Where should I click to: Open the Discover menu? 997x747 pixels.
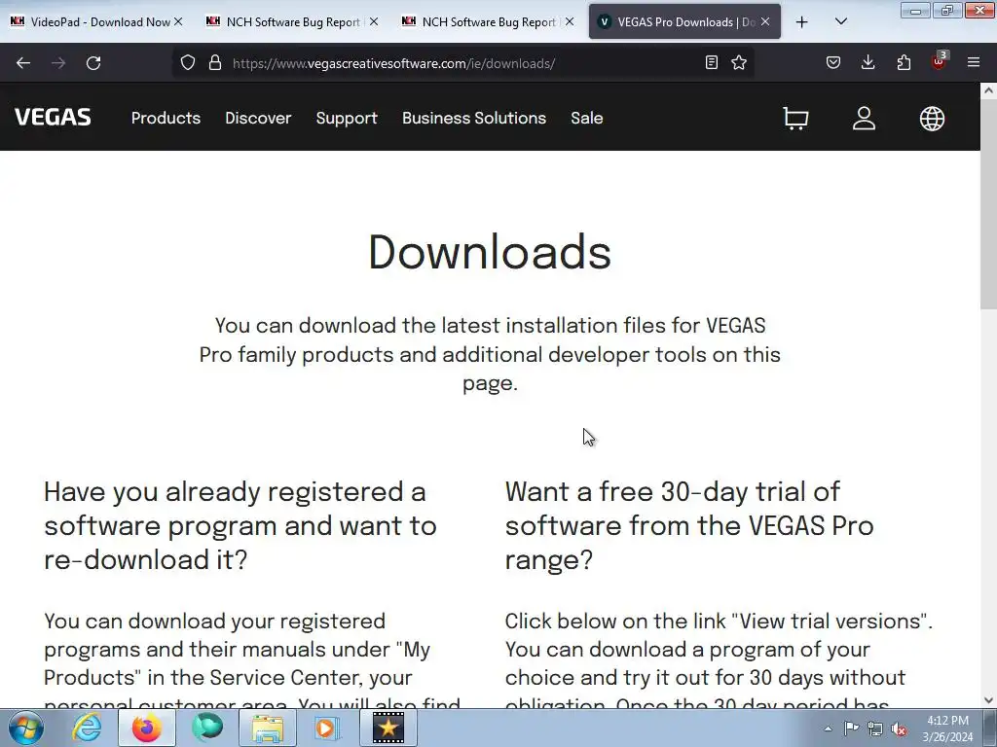point(258,118)
